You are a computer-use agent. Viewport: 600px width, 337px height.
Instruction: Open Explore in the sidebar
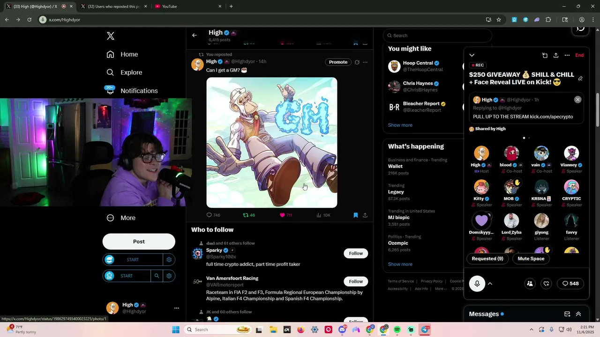[x=124, y=73]
